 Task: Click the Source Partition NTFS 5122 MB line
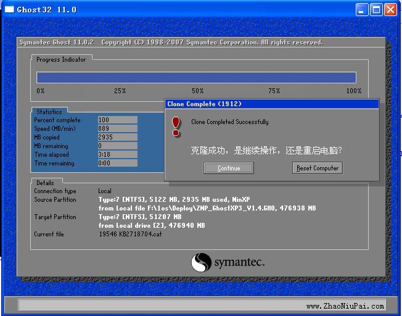coord(174,199)
